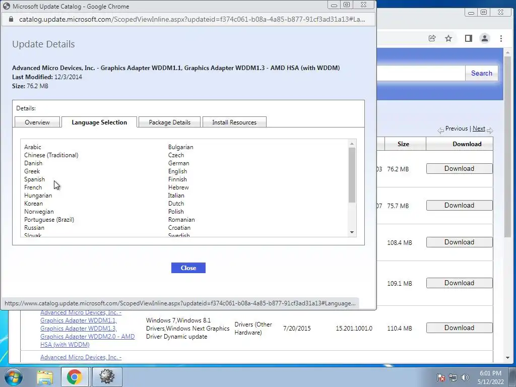Click Arabic in the language list
516x387 pixels.
(x=33, y=147)
